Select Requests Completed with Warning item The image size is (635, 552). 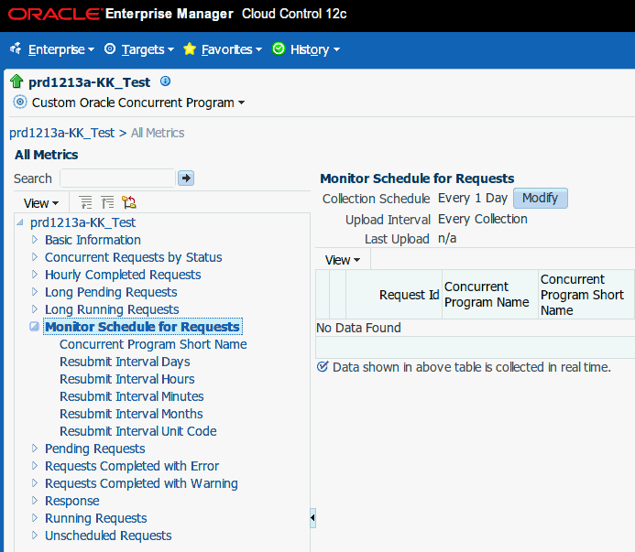coord(141,483)
